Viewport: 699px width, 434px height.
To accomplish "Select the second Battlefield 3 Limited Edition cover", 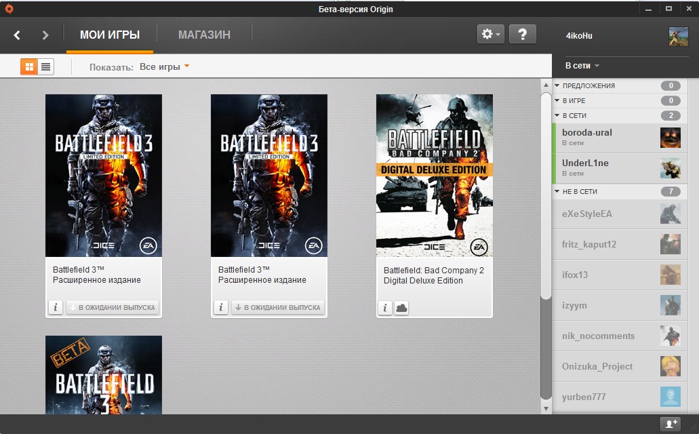I will pos(268,175).
